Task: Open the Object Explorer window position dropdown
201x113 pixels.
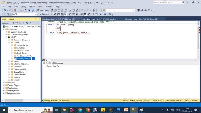Action: pos(33,19)
